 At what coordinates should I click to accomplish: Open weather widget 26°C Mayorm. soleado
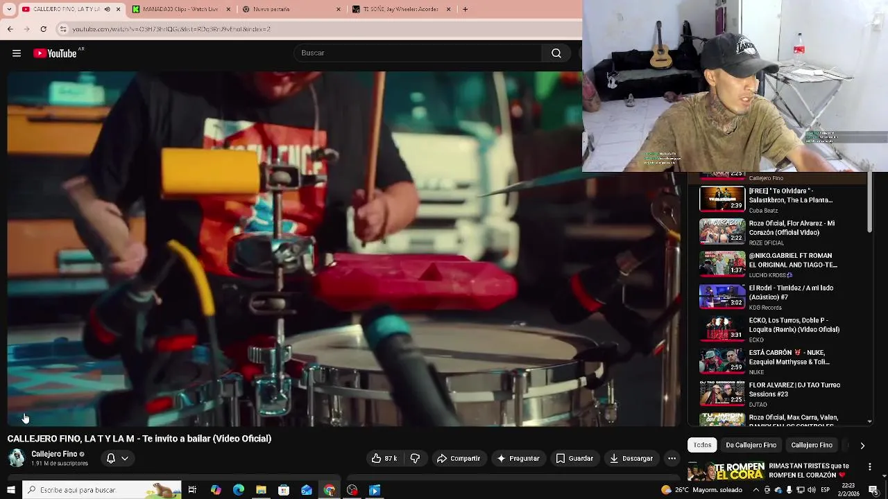pos(703,490)
